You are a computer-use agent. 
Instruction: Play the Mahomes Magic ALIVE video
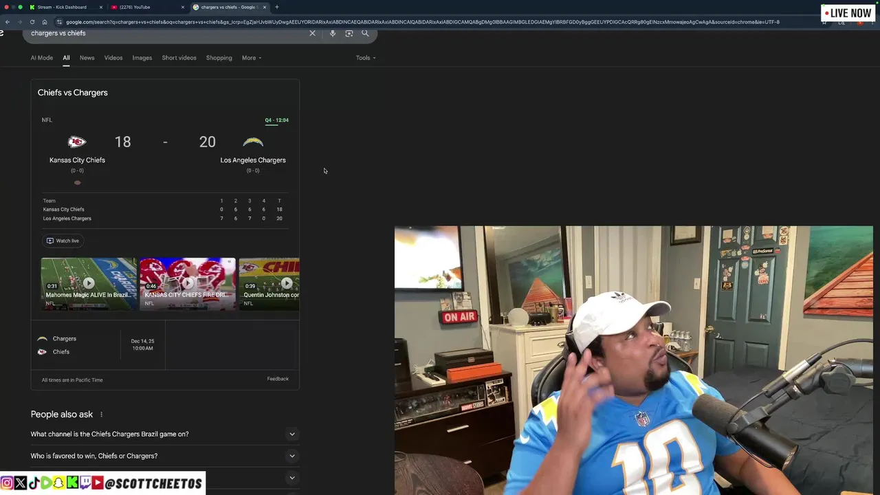coord(89,283)
